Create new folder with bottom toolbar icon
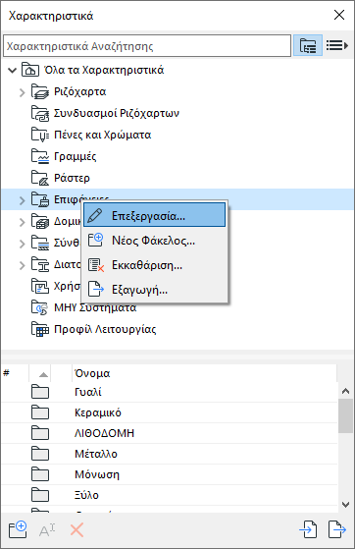Viewport: 355px width, 549px height. pyautogui.click(x=18, y=529)
